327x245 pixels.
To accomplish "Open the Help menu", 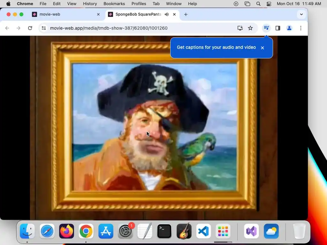I will pos(192,4).
